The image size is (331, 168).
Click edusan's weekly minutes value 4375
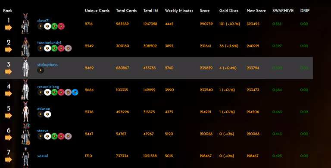(x=169, y=112)
